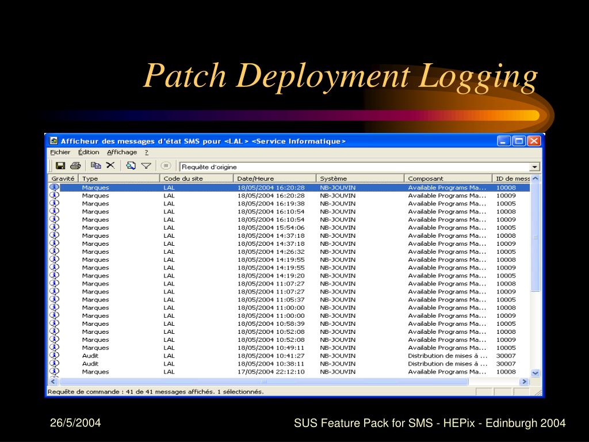589x442 pixels.
Task: Click the vertical scrollbar down arrow
Action: point(536,373)
